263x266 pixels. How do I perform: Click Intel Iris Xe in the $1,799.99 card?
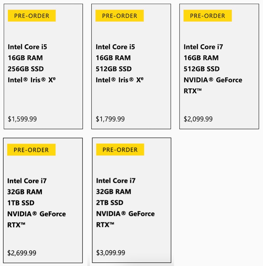(119, 80)
